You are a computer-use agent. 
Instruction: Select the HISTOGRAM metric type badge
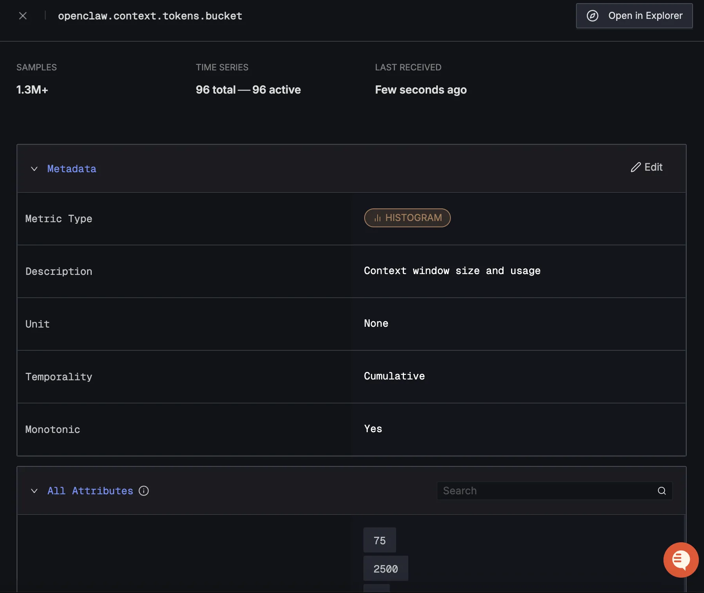pyautogui.click(x=407, y=217)
